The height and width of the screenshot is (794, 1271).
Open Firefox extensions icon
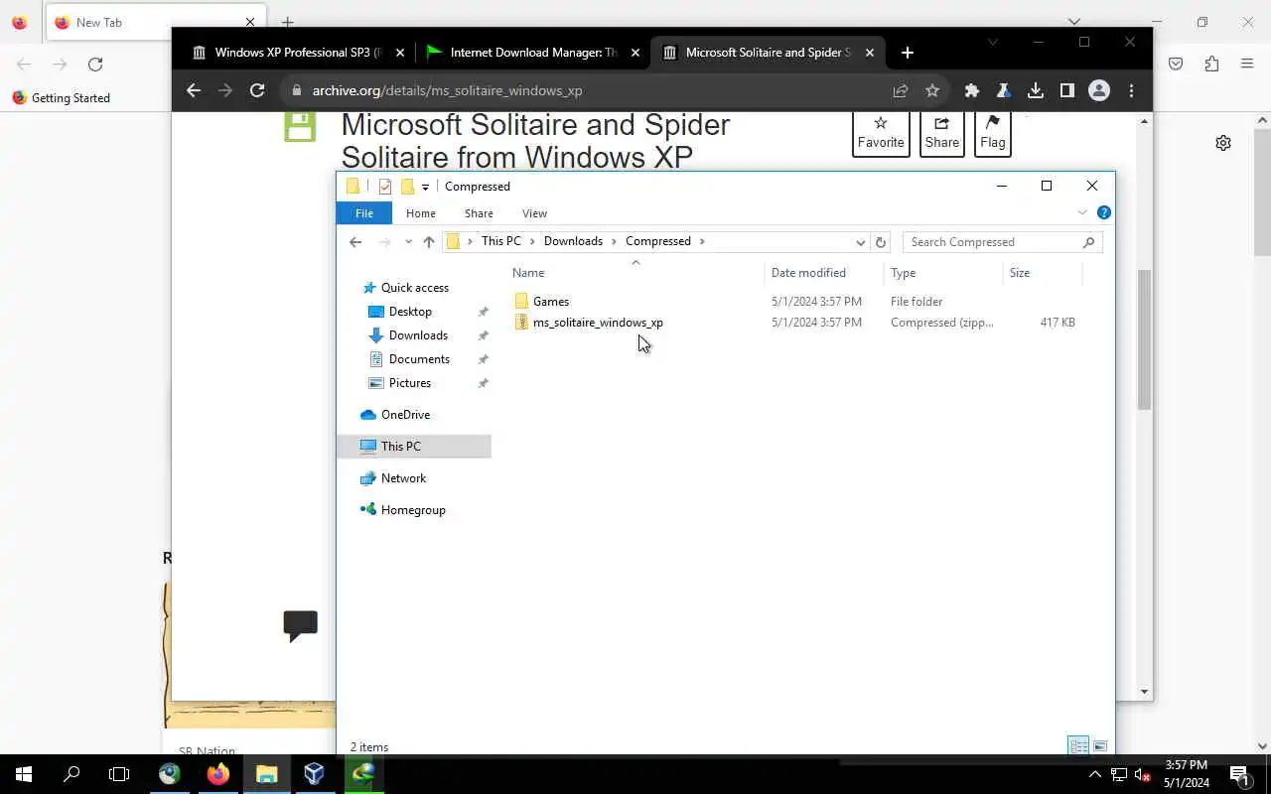(1211, 64)
